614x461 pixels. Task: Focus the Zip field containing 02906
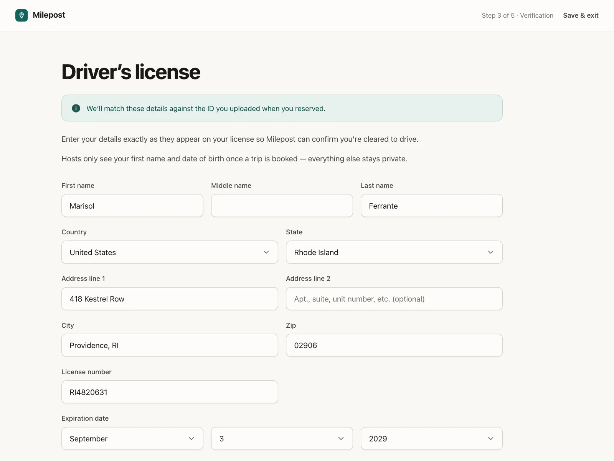[x=394, y=345]
